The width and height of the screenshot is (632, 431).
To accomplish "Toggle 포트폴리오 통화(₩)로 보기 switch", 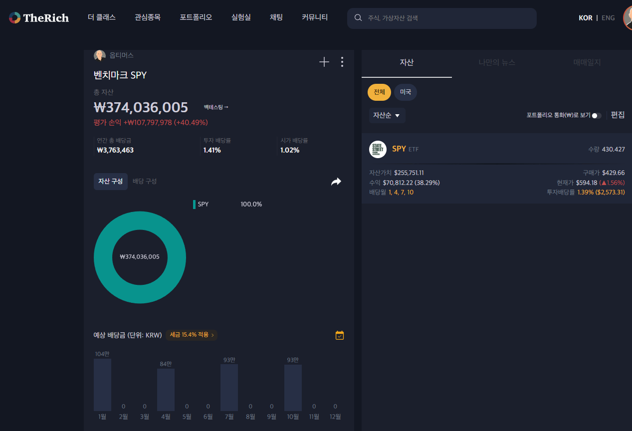I will pos(596,116).
